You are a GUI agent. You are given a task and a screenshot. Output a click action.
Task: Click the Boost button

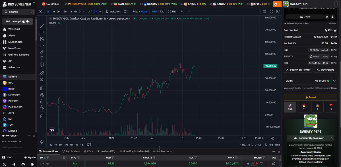click(x=311, y=97)
